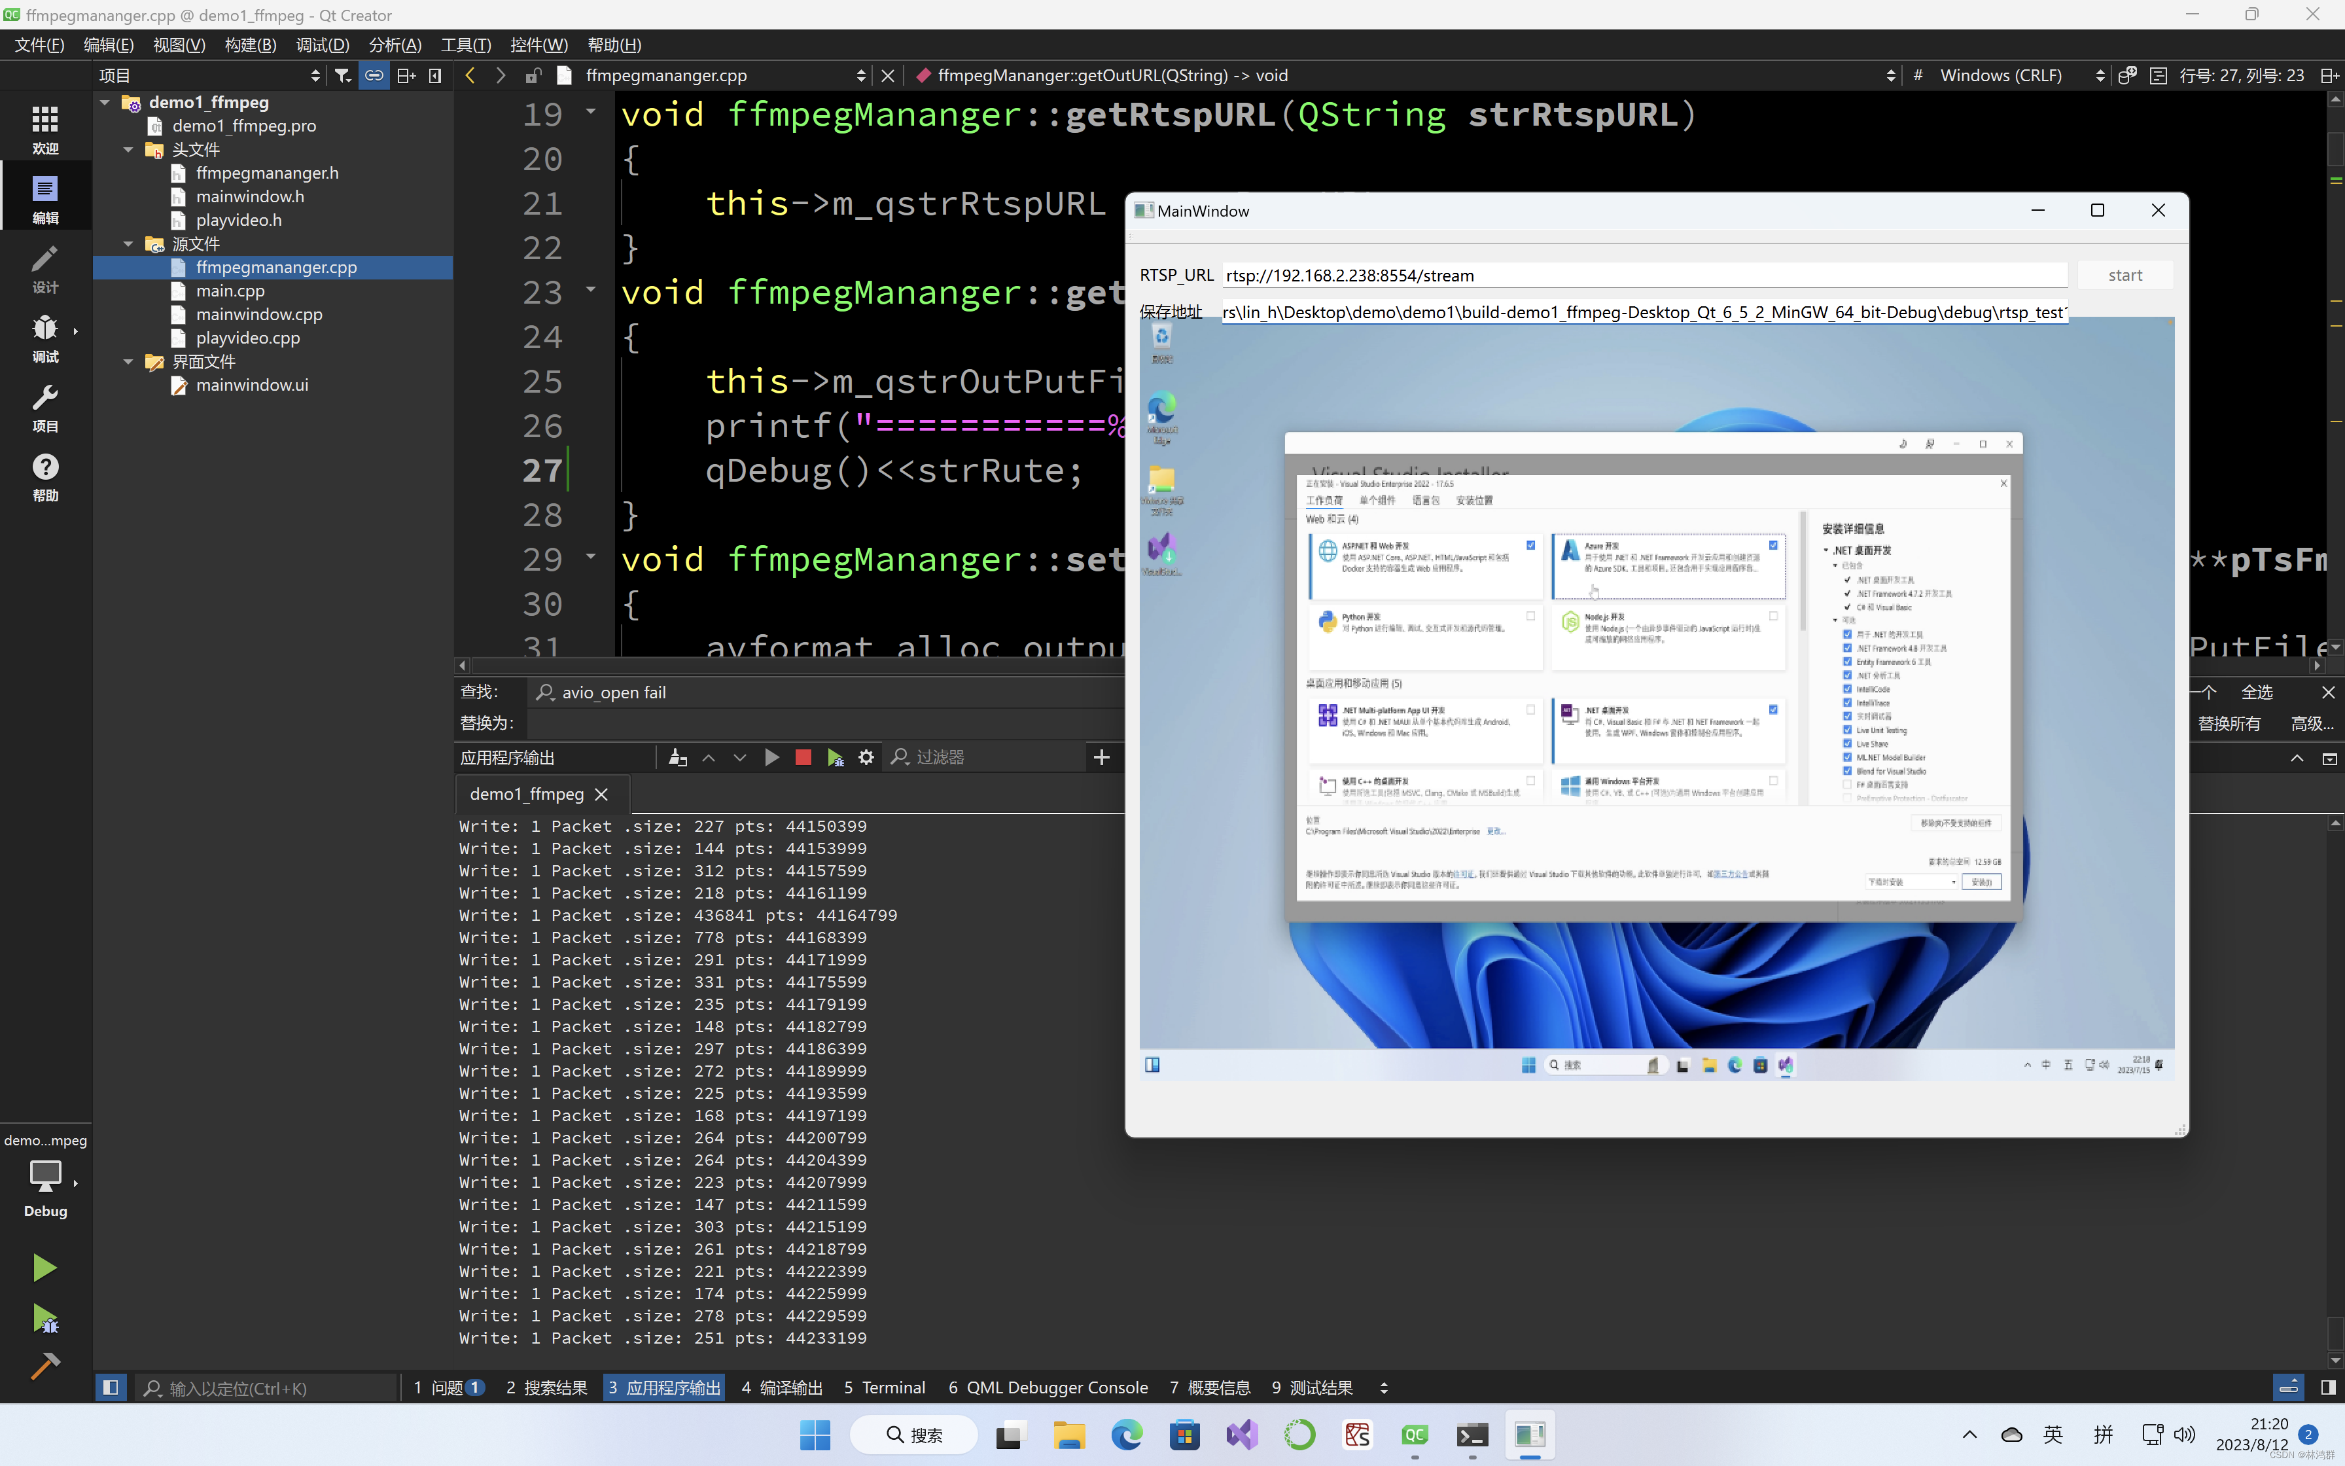
Task: Click the Build hammer icon
Action: point(44,1365)
